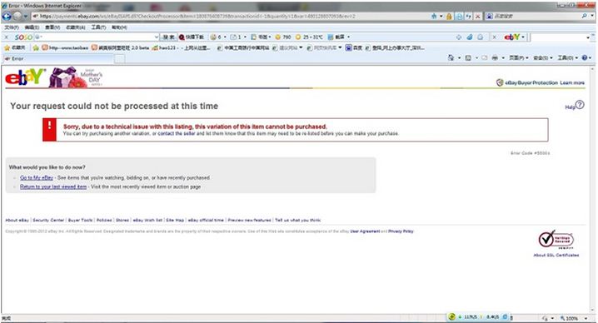The width and height of the screenshot is (598, 323).
Task: Click the add-to-favorites-bar star icon
Action: click(36, 47)
